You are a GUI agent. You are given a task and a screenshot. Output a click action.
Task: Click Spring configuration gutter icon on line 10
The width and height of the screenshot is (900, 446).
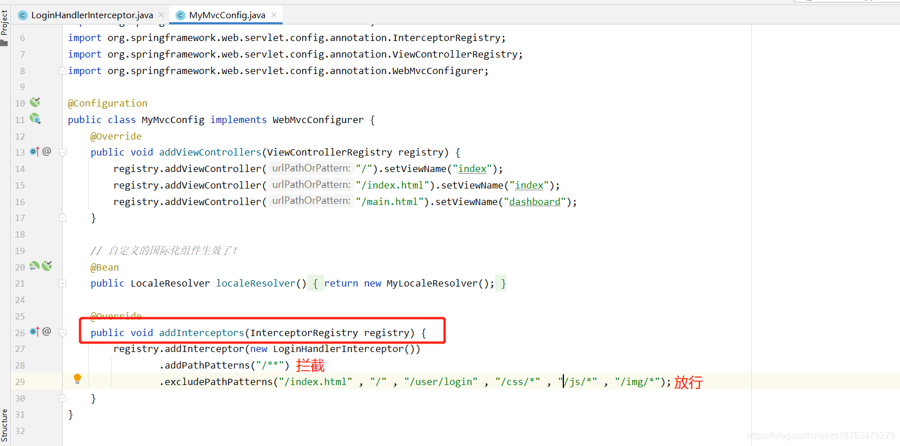35,102
